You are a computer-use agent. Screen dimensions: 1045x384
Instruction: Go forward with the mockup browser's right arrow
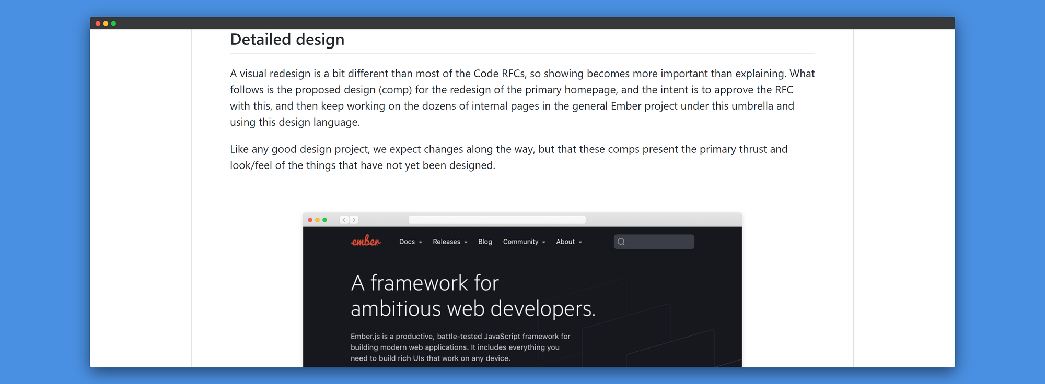(x=354, y=220)
